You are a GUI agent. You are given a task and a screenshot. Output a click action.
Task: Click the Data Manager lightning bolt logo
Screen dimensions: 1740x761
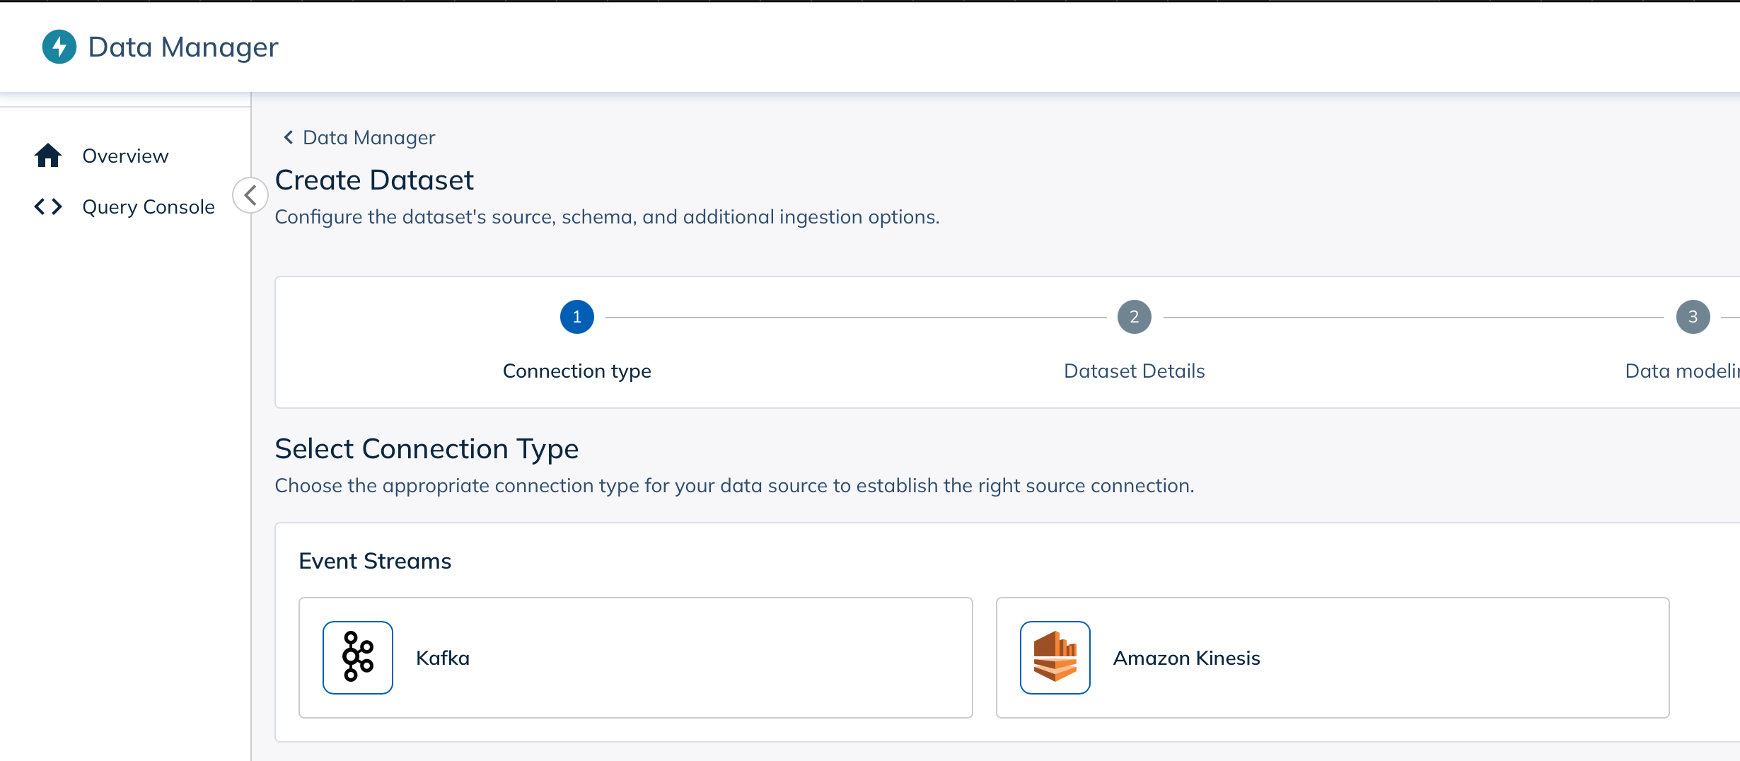[59, 47]
